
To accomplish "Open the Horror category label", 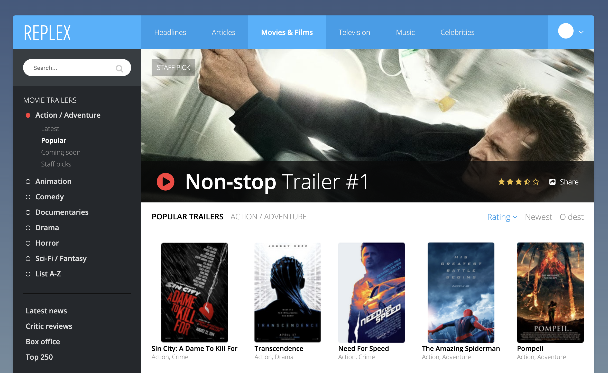I will pyautogui.click(x=47, y=243).
